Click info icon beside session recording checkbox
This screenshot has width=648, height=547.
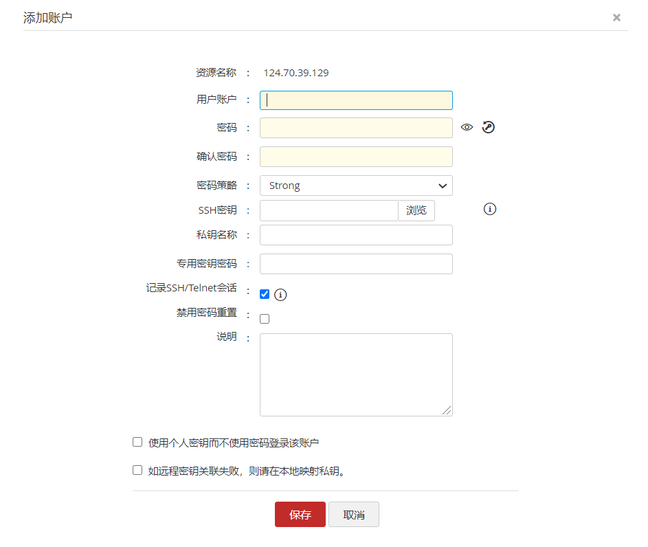click(280, 295)
